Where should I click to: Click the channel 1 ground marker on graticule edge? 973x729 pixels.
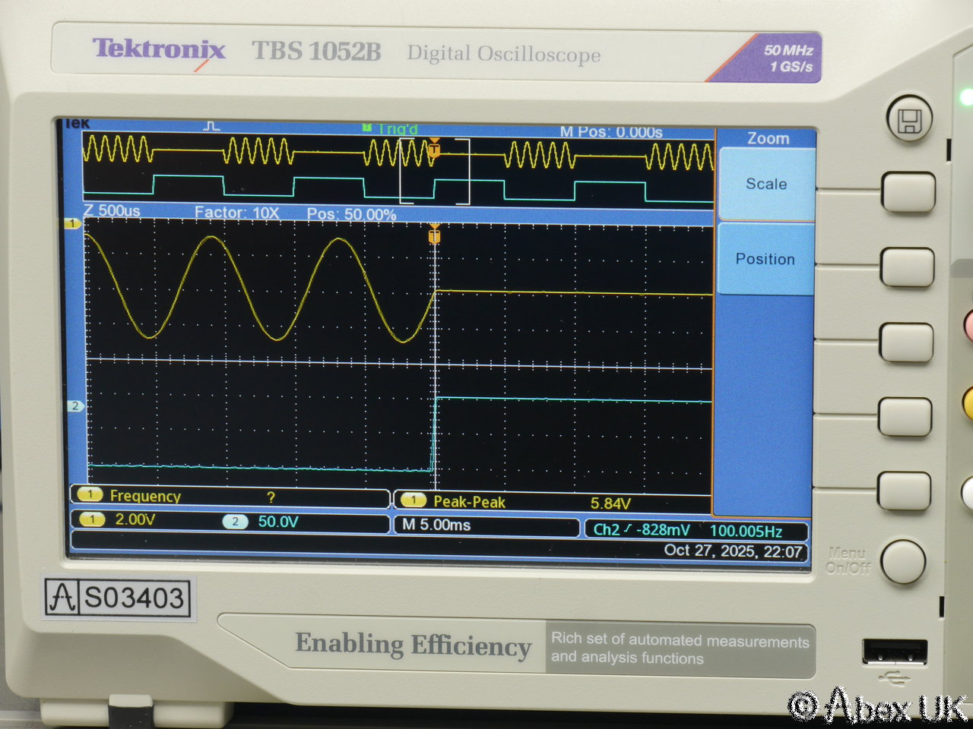[x=72, y=223]
